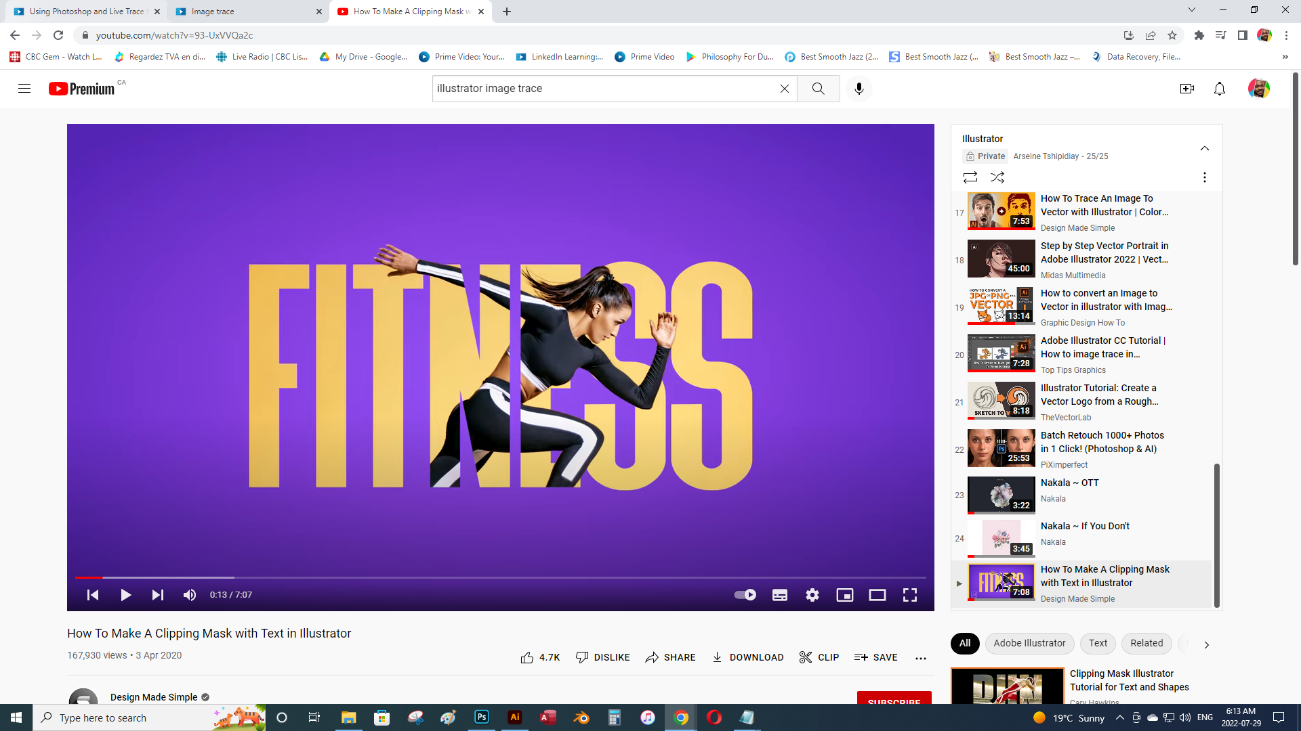
Task: Switch to theater mode view
Action: [x=877, y=595]
